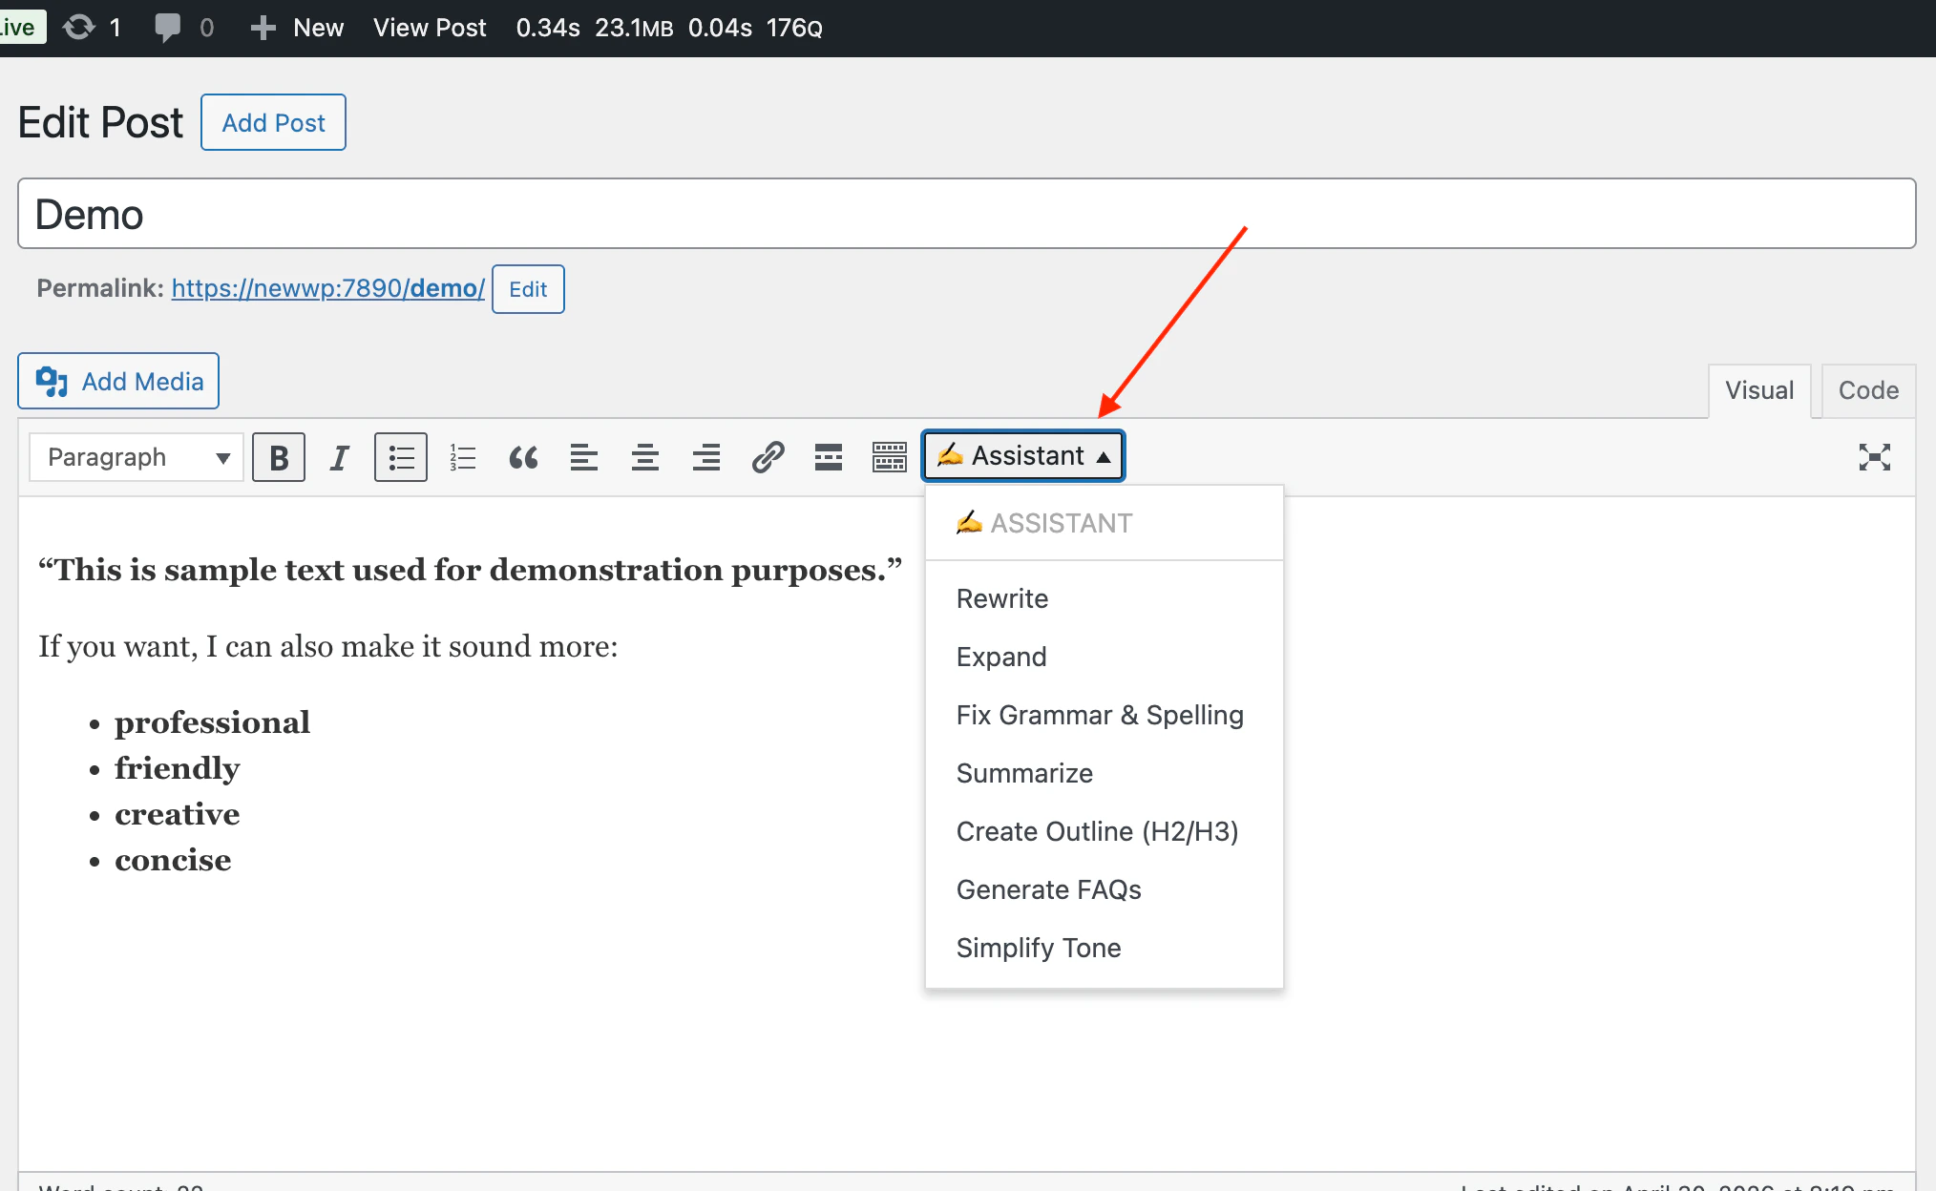Center align the text
Viewport: 1936px width, 1191px height.
coord(645,457)
